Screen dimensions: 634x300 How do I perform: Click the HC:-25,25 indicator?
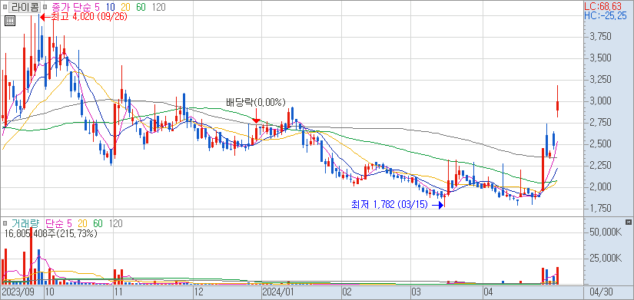coord(606,15)
